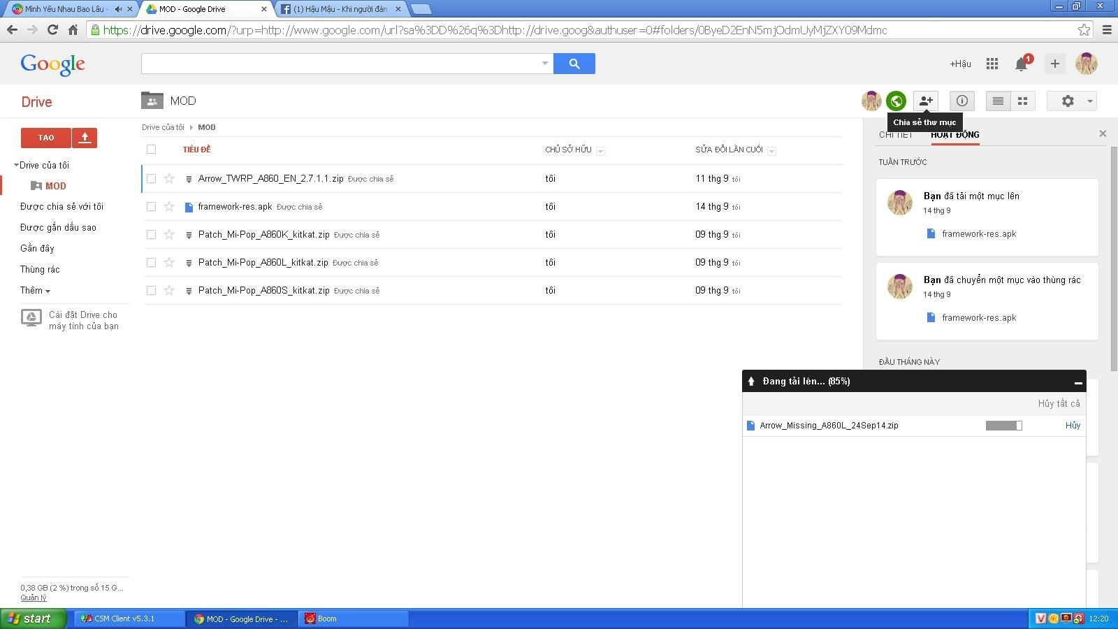Open the account avatar in the header

click(1087, 64)
